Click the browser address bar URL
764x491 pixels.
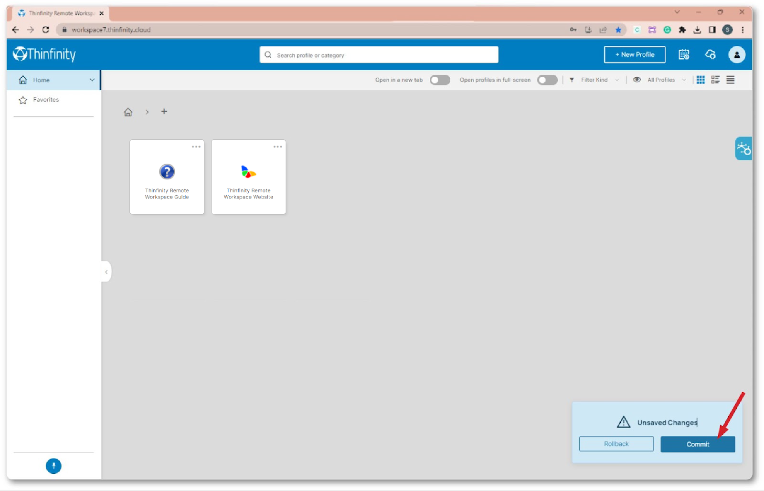[x=111, y=30]
